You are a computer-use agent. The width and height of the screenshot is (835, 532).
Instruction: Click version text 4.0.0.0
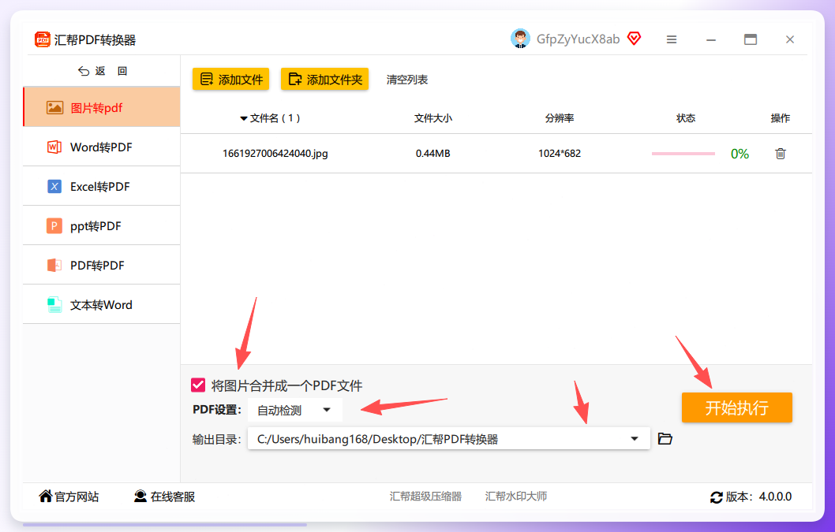(775, 497)
